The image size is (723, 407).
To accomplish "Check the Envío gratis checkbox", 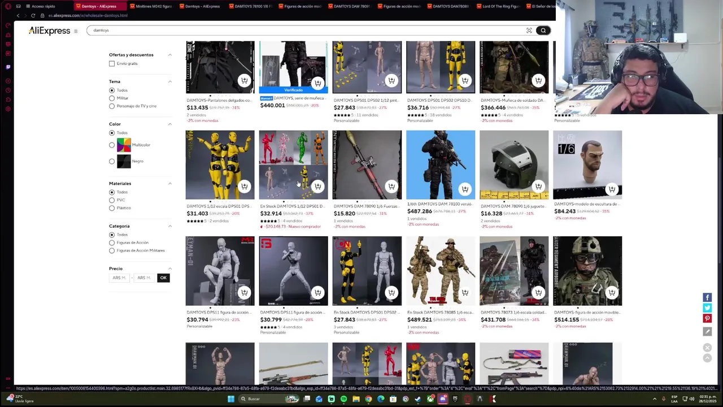I will (112, 64).
